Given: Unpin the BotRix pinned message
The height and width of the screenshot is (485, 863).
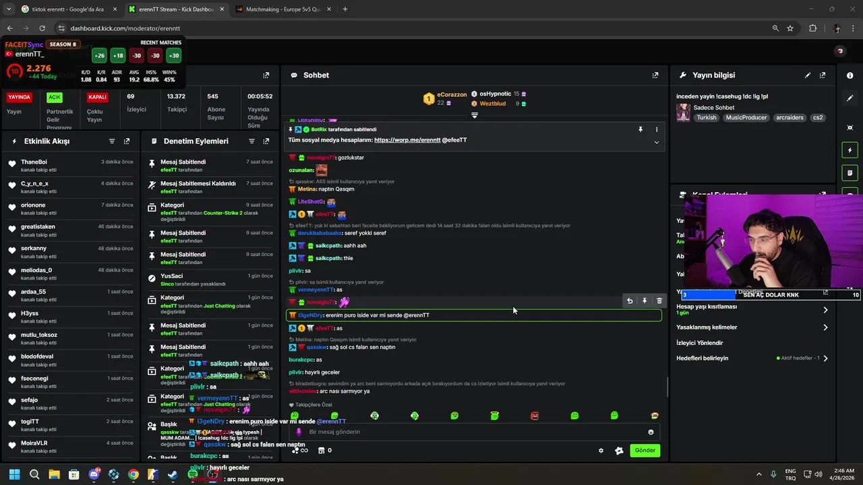Looking at the screenshot, I should (641, 129).
